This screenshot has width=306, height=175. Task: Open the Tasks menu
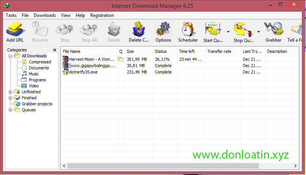tap(11, 15)
